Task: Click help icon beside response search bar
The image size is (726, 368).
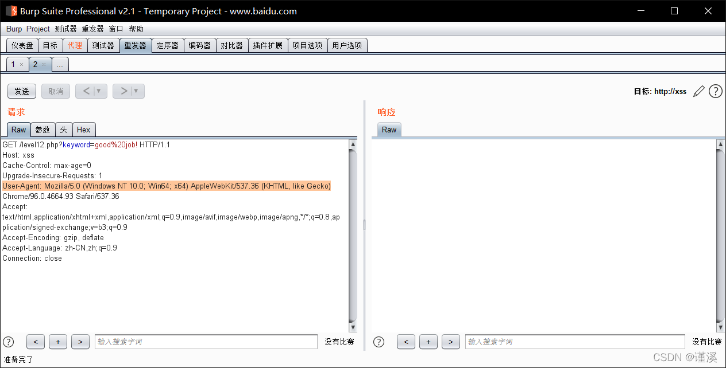Action: coord(379,342)
